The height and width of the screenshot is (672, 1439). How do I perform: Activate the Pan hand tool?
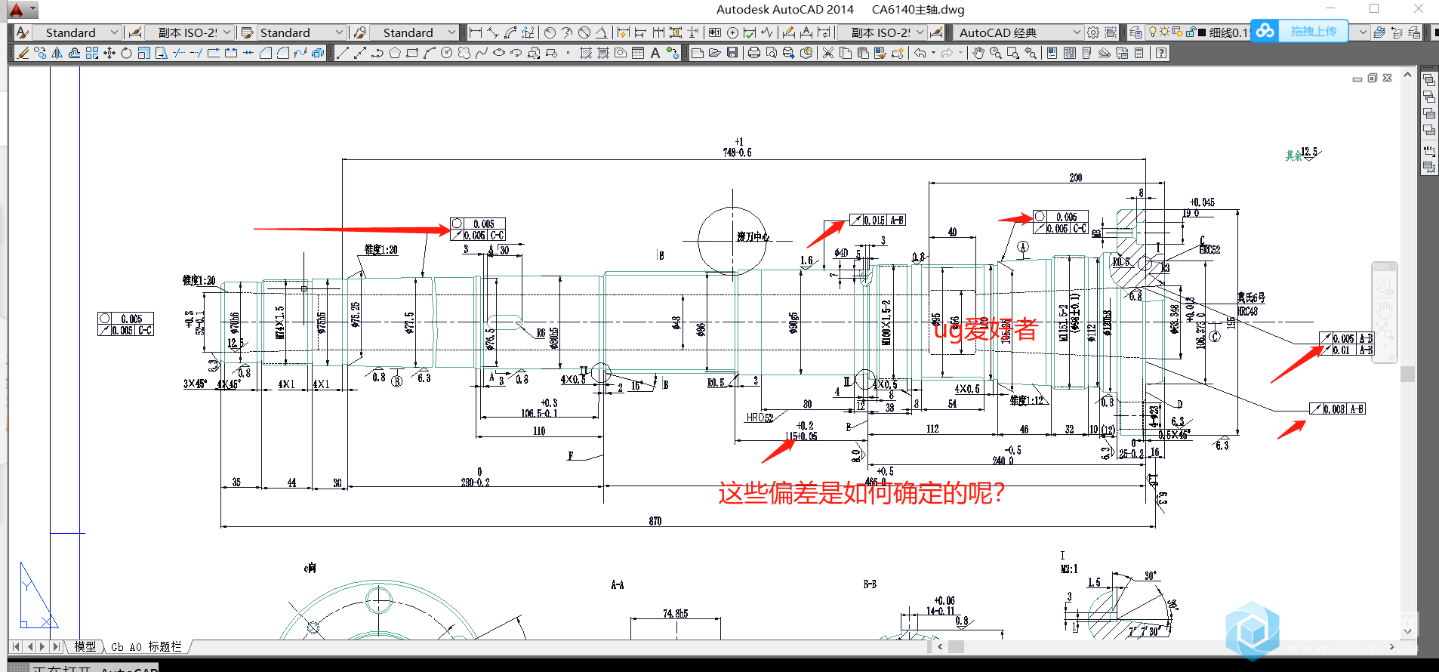978,53
